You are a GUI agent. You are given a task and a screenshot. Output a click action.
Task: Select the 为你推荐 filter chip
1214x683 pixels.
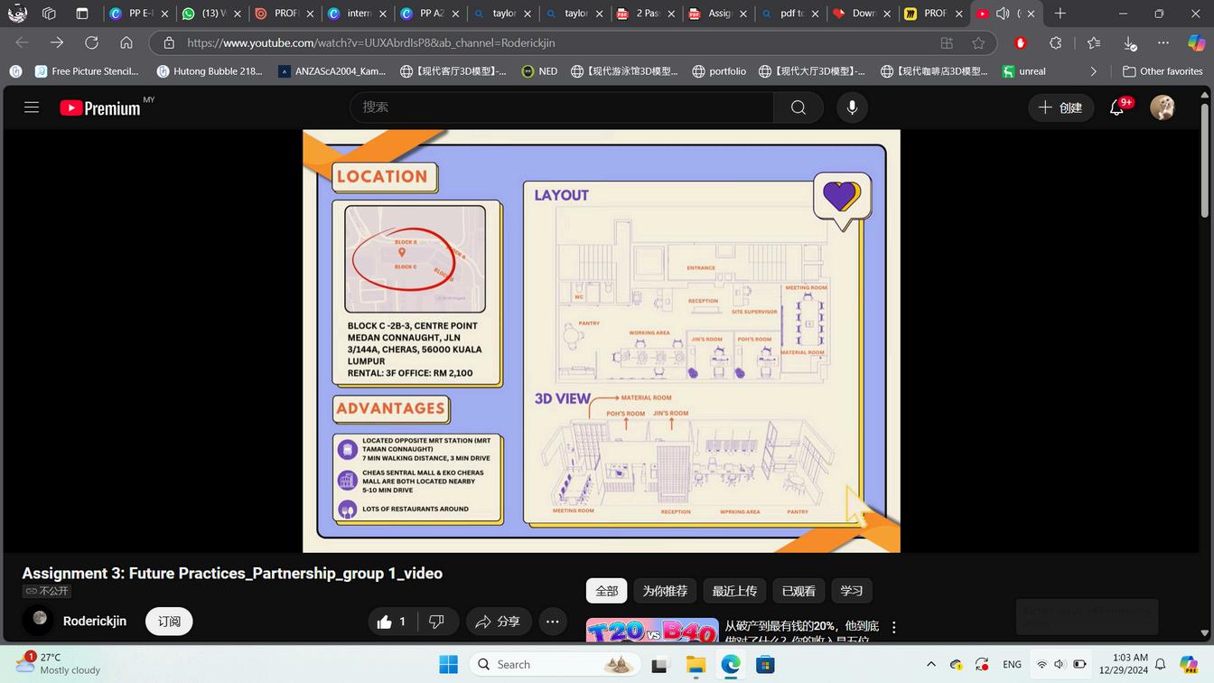tap(665, 591)
